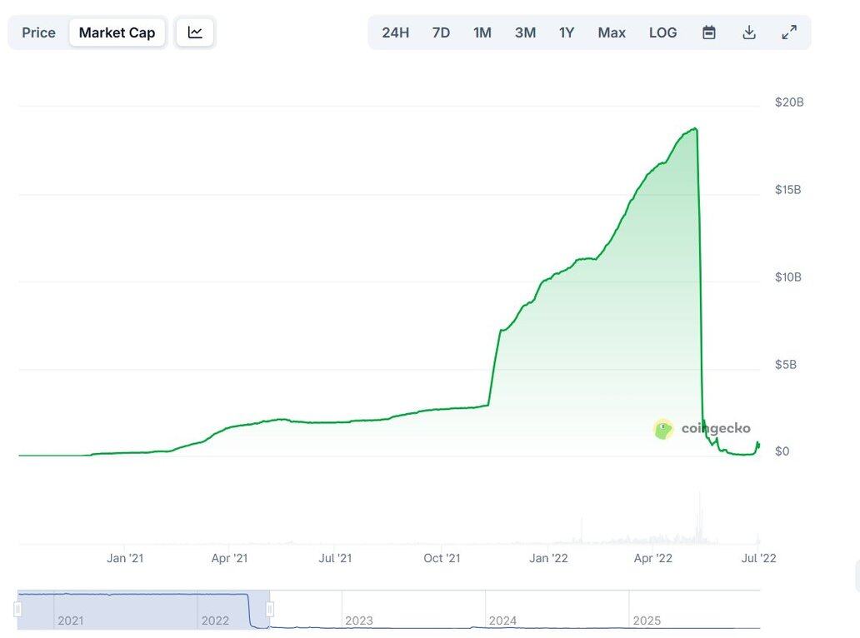Download the chart data

coord(749,32)
